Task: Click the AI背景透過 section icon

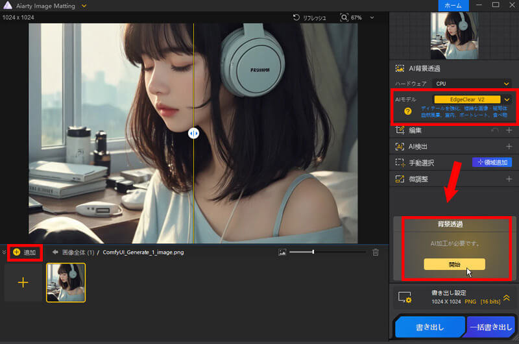Action: (x=400, y=69)
